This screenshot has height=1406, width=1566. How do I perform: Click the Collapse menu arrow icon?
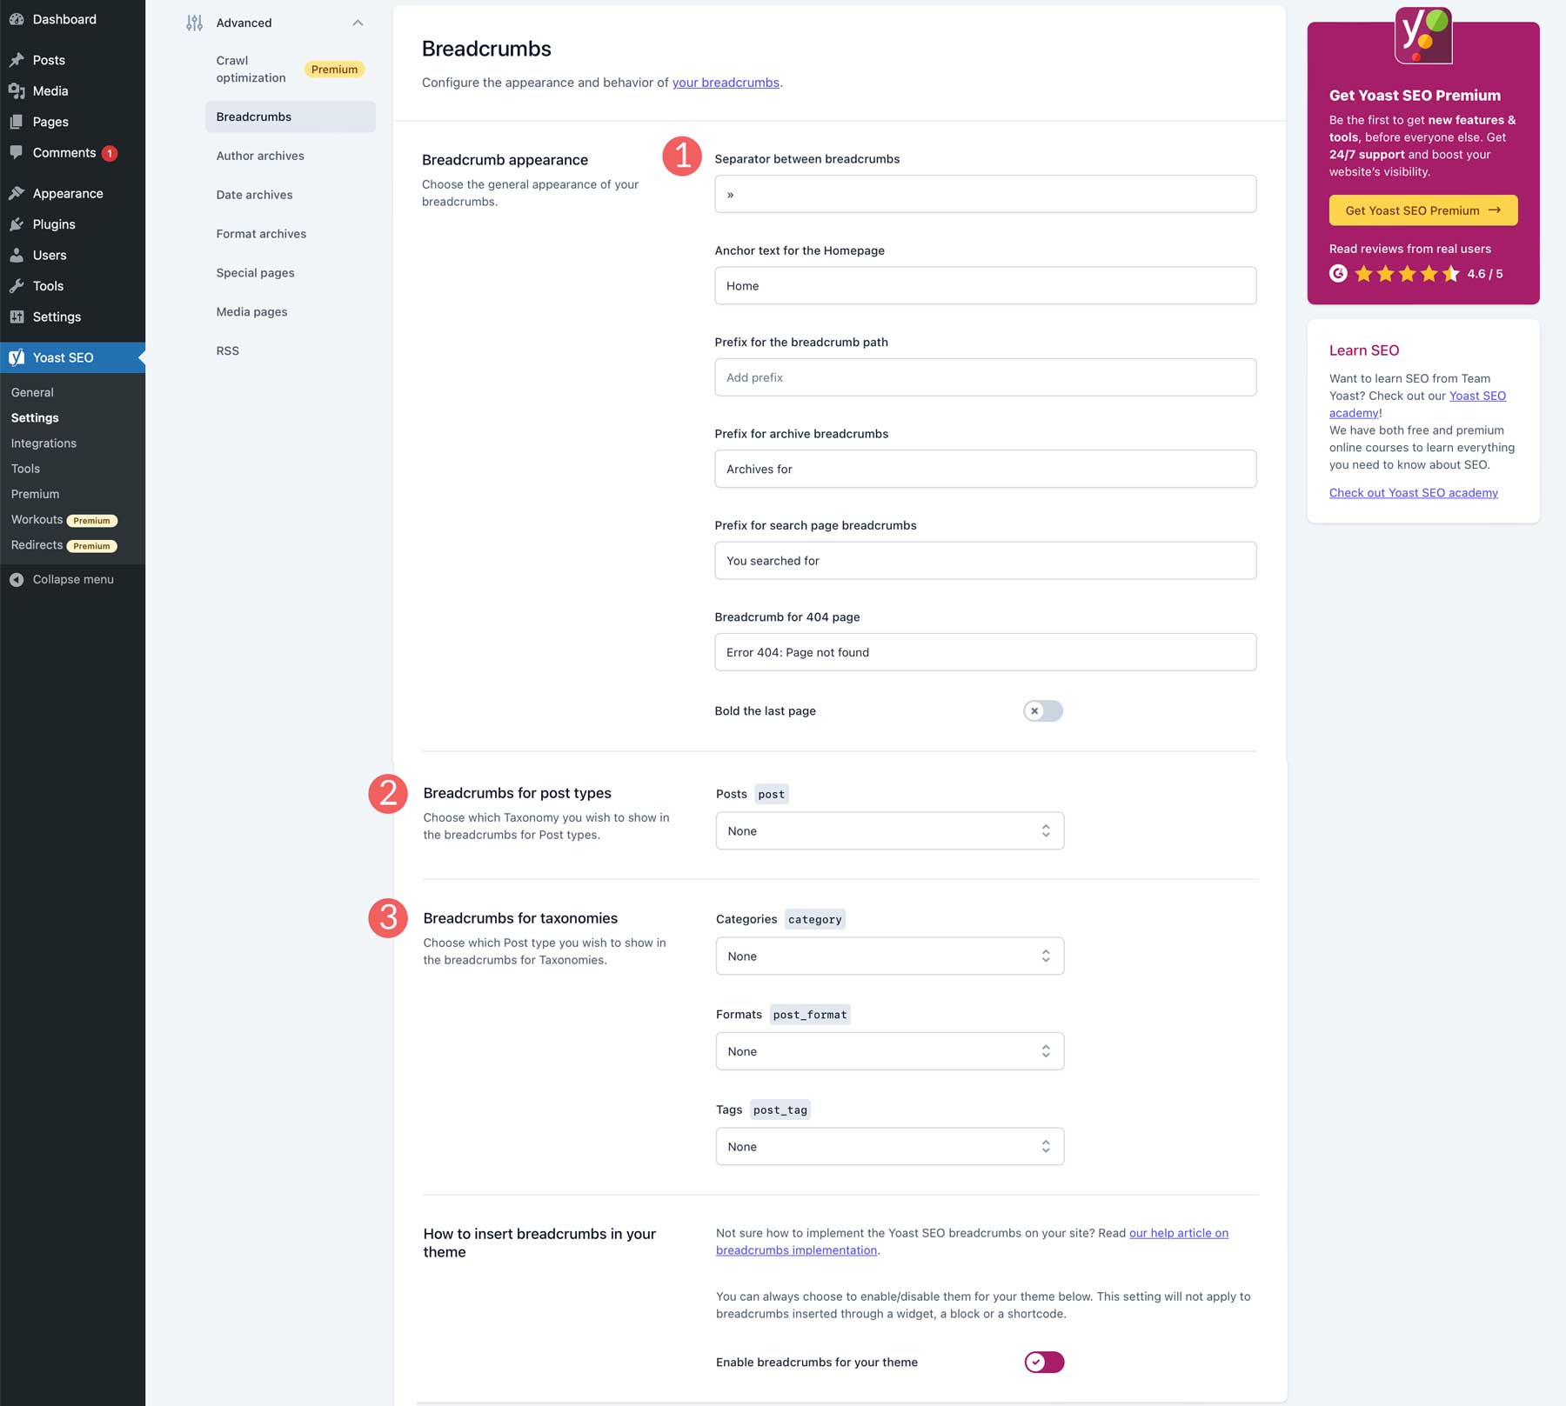[17, 579]
